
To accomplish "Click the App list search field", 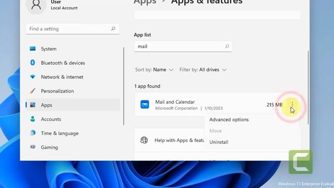I will coord(183,46).
